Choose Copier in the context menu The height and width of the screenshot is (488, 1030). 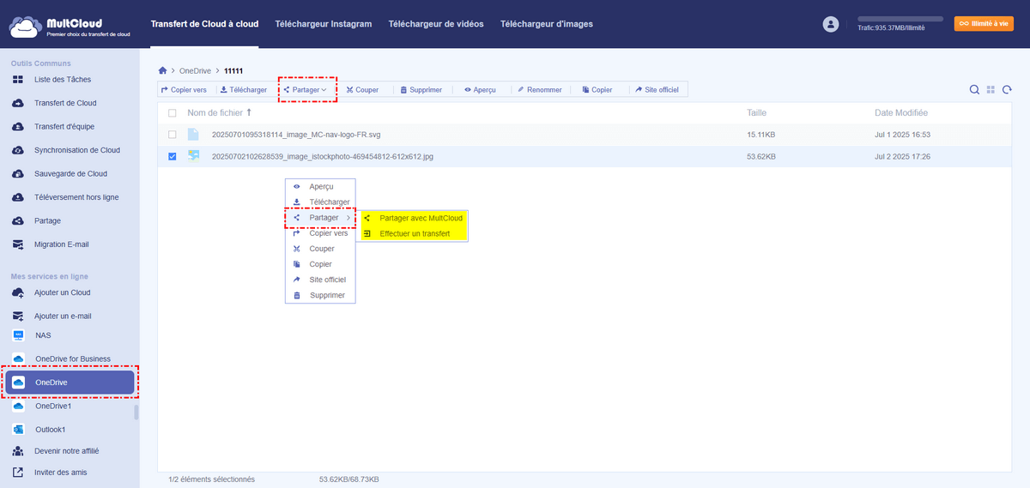coord(320,264)
